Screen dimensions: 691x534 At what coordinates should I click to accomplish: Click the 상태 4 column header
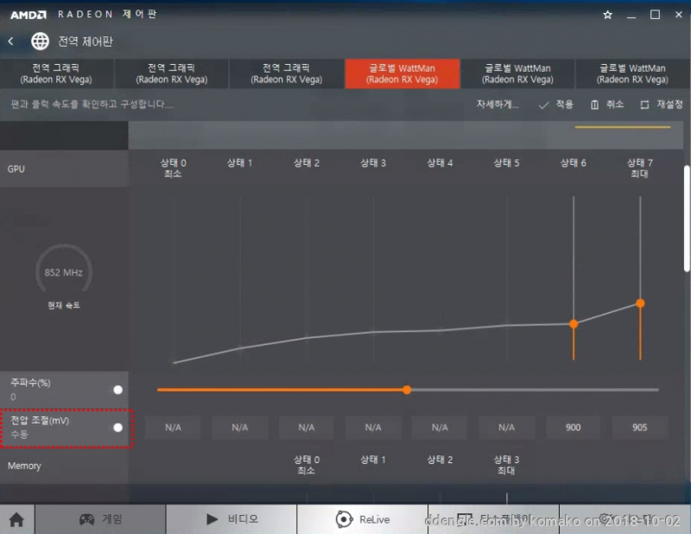pos(440,162)
